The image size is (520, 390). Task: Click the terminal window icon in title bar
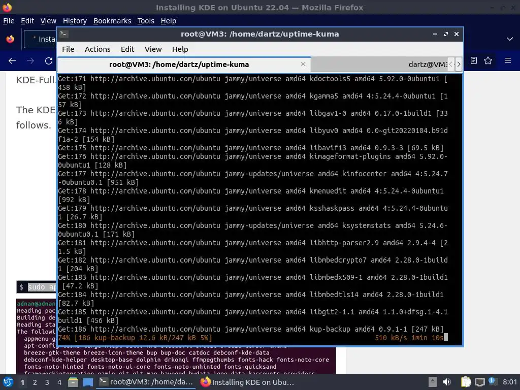pos(64,34)
